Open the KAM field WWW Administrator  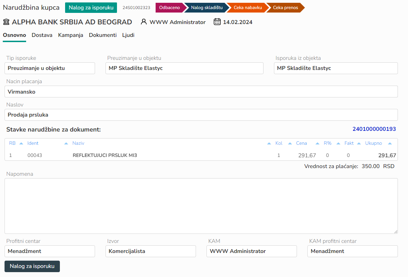[252, 251]
